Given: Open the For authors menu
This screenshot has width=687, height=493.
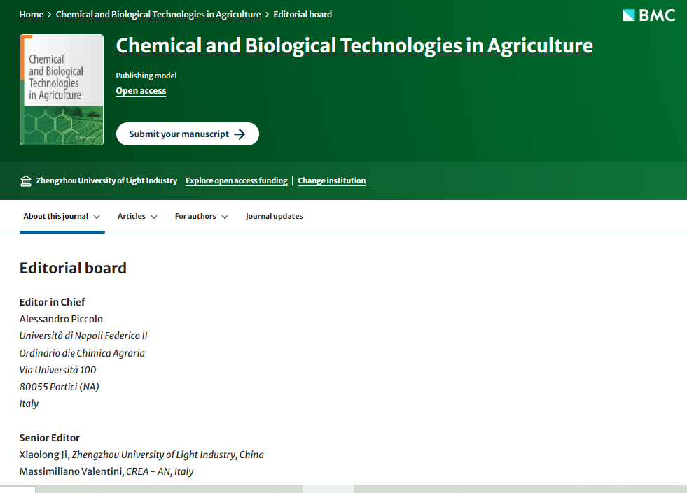Looking at the screenshot, I should coord(195,217).
